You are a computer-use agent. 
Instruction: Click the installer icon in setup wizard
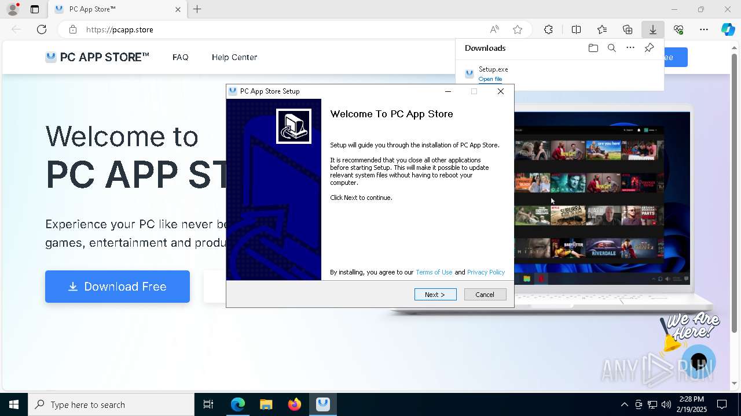294,126
